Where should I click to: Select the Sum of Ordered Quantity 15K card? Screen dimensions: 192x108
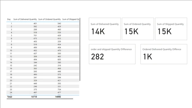point(138,29)
